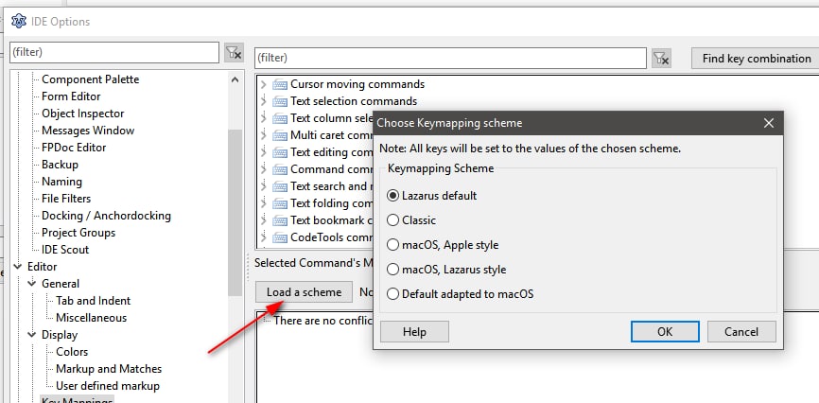Click the options tree scrollbar thumb
The image size is (819, 403).
235,212
